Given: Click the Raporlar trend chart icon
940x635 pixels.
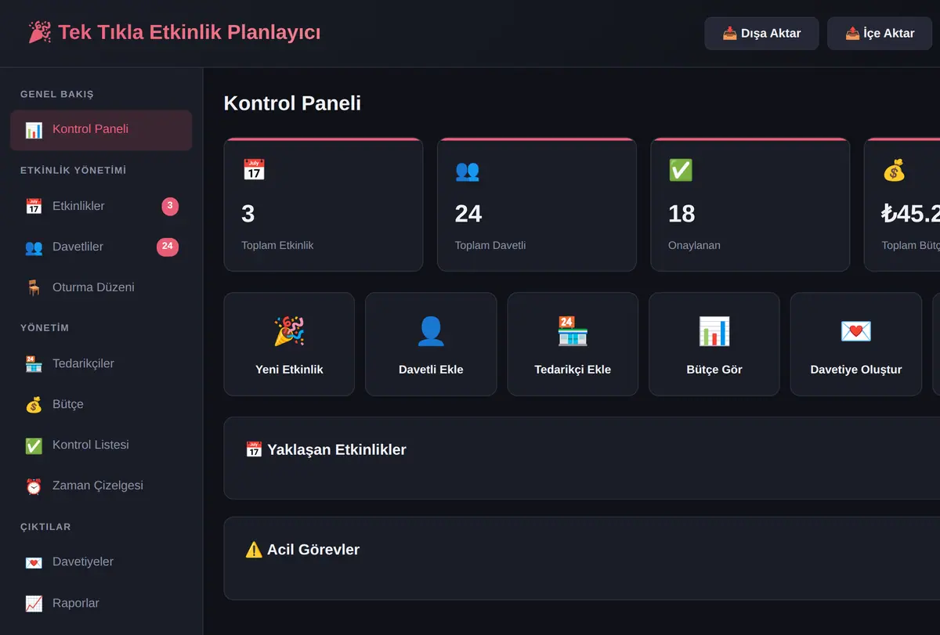Looking at the screenshot, I should click(34, 604).
